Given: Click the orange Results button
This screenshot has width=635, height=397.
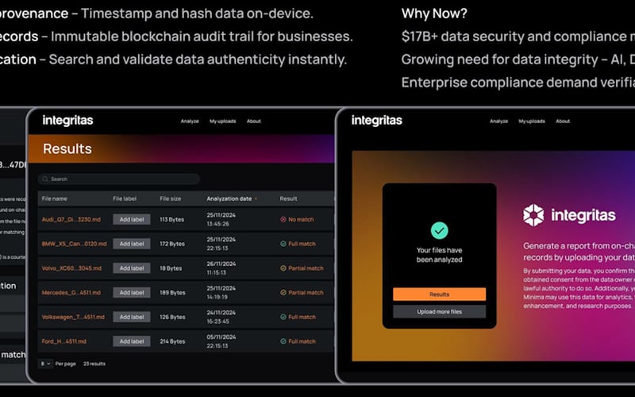Looking at the screenshot, I should (440, 295).
